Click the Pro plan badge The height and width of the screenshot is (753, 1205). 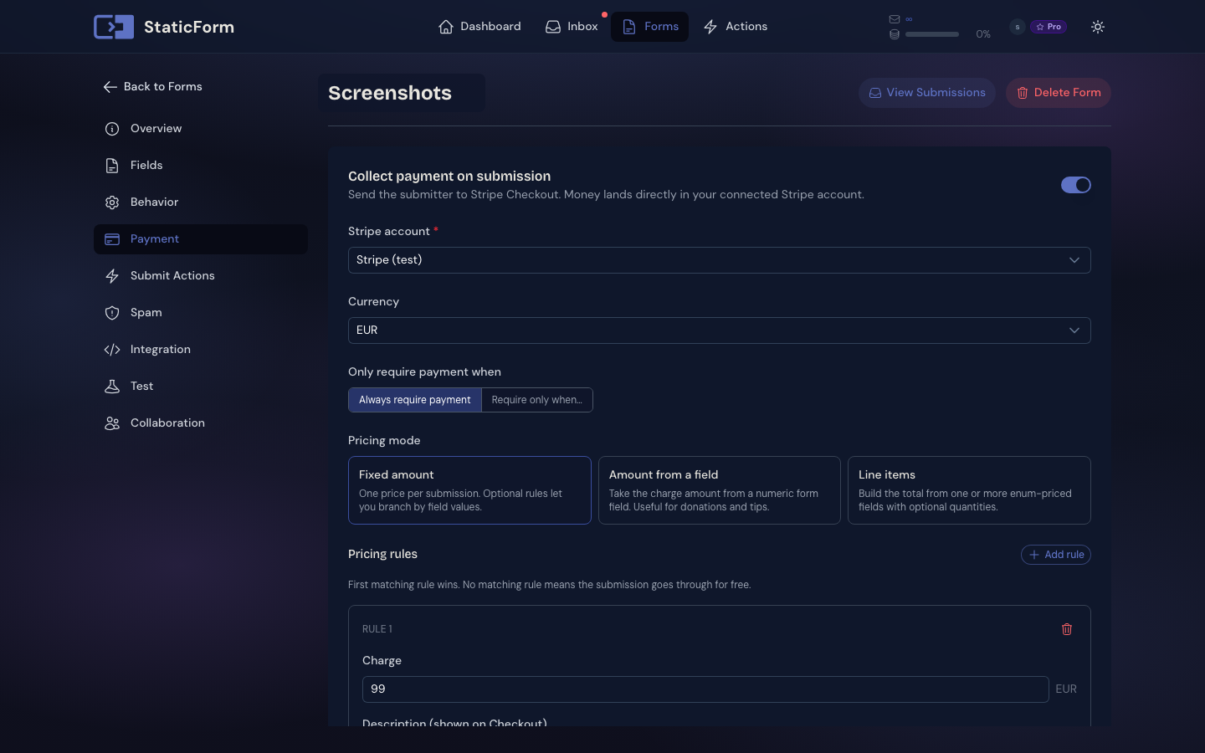point(1049,27)
